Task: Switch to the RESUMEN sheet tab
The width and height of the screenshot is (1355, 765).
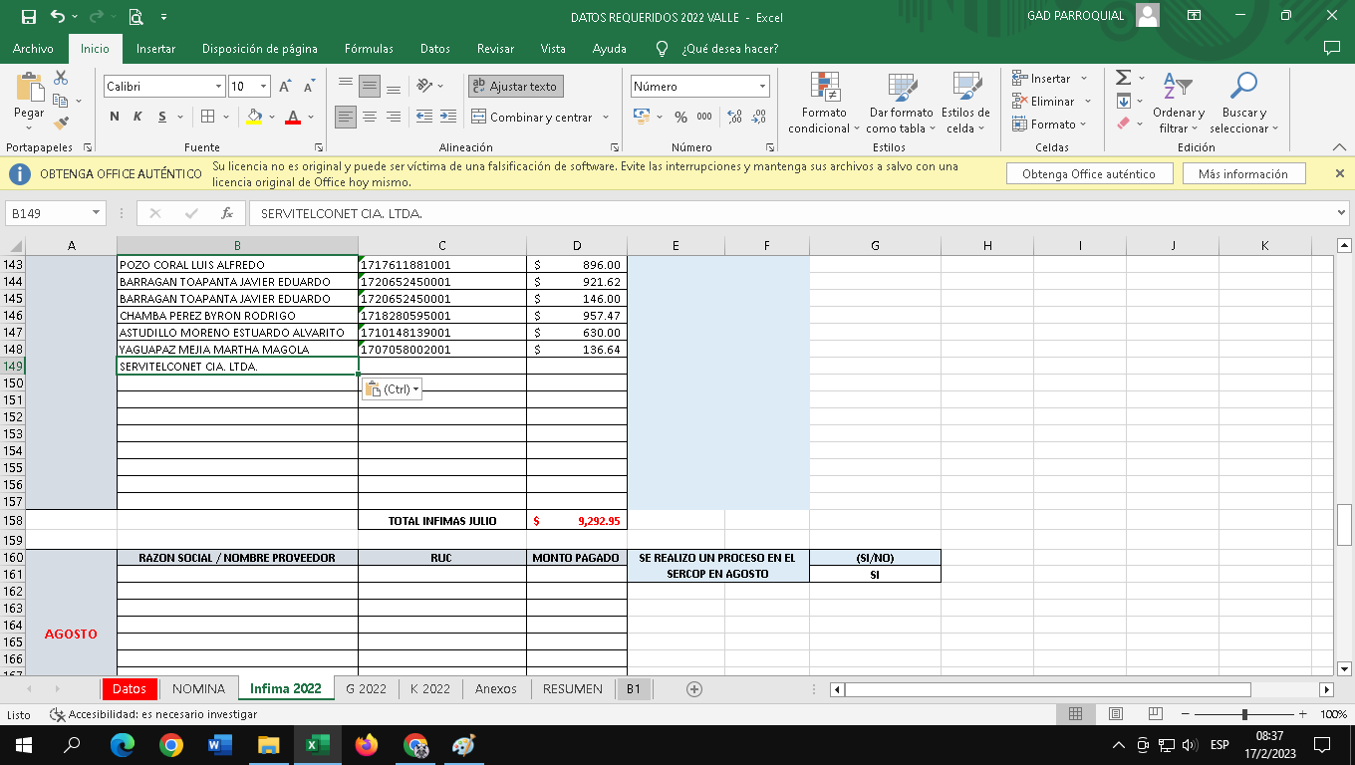Action: (572, 689)
